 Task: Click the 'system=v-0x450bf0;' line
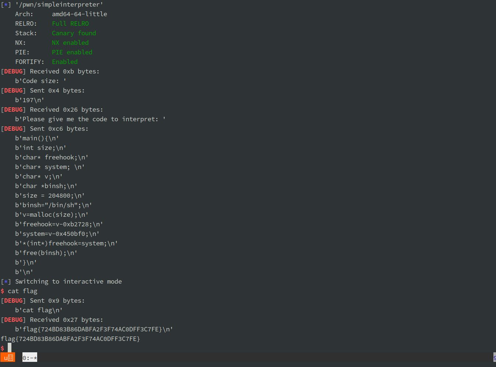click(x=57, y=234)
